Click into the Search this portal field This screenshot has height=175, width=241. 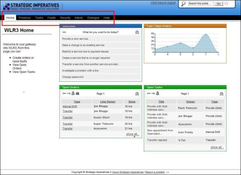(201, 4)
